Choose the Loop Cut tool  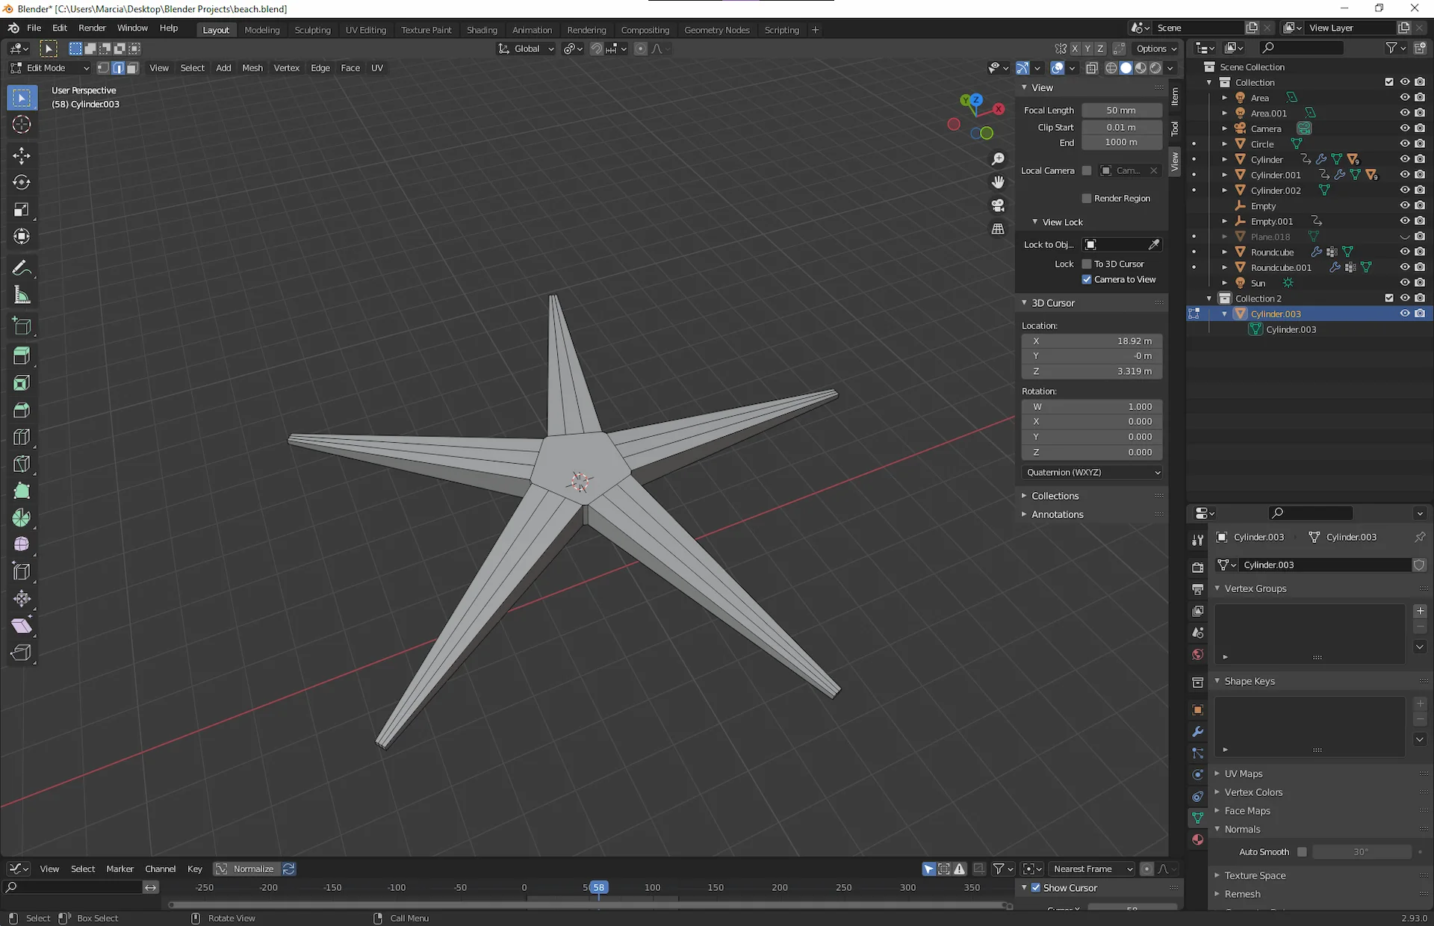pos(22,437)
